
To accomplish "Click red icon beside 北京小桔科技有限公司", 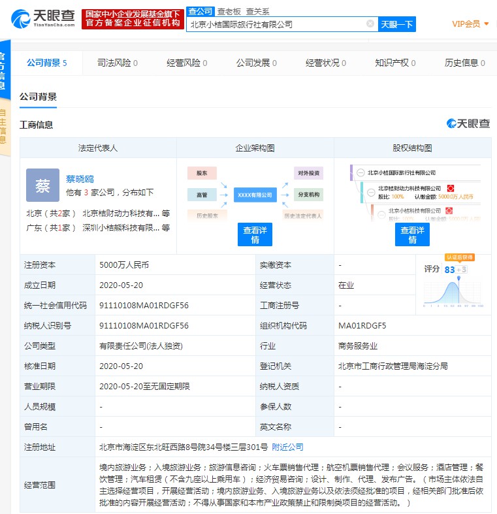I will pyautogui.click(x=449, y=211).
